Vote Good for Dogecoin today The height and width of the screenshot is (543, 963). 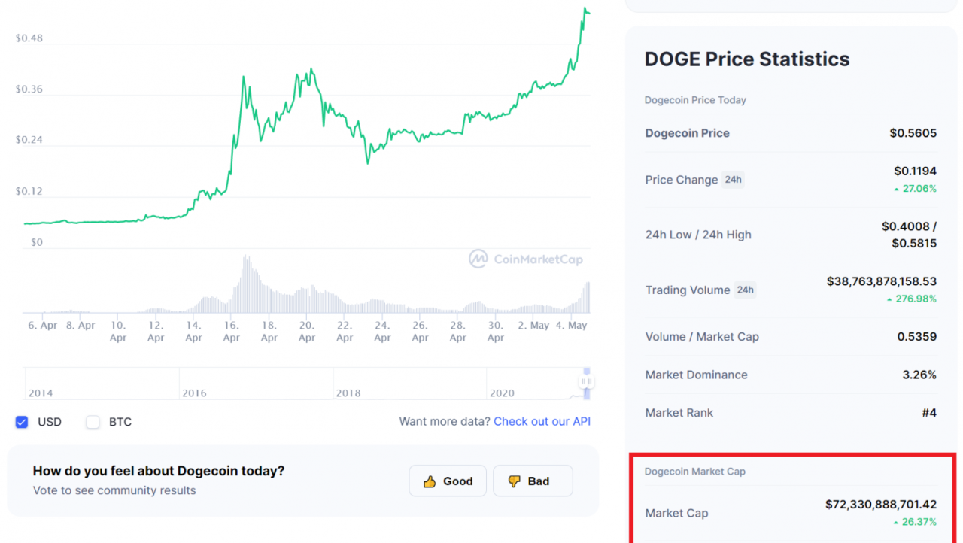point(448,481)
